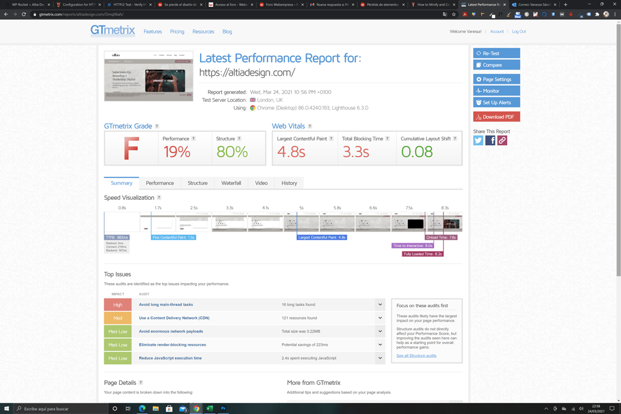Open the Resources menu item
621x414 pixels.
tap(203, 32)
